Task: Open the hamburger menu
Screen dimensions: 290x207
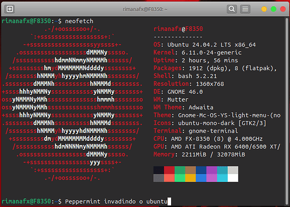Action: pos(245,9)
